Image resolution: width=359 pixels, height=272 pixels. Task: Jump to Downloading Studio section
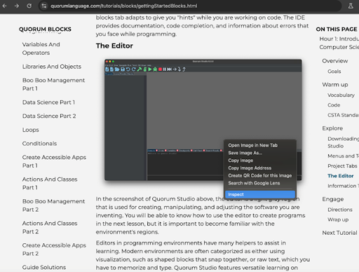pyautogui.click(x=343, y=142)
